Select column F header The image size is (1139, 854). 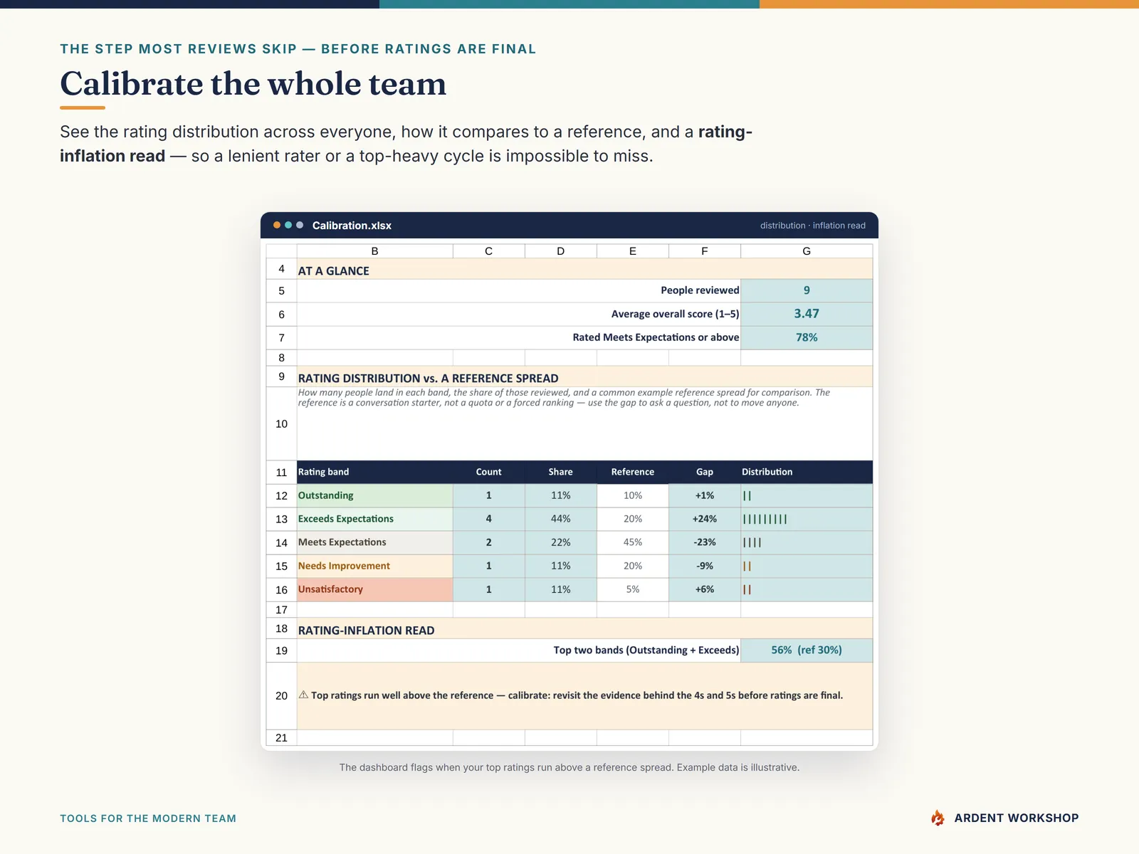[704, 251]
